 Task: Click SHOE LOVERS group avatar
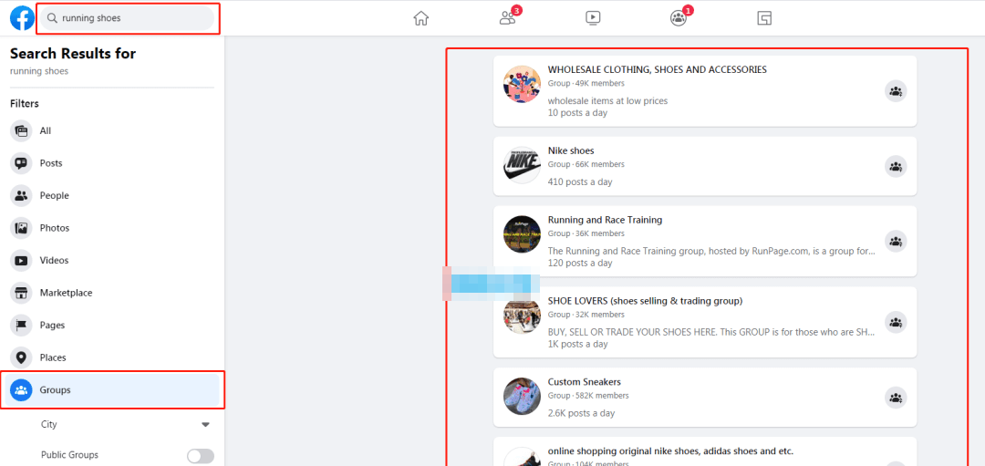click(522, 316)
